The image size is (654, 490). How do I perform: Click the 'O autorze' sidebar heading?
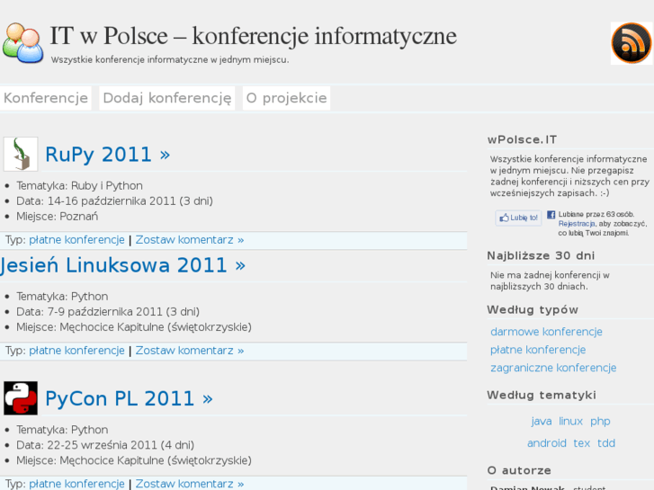pyautogui.click(x=519, y=470)
